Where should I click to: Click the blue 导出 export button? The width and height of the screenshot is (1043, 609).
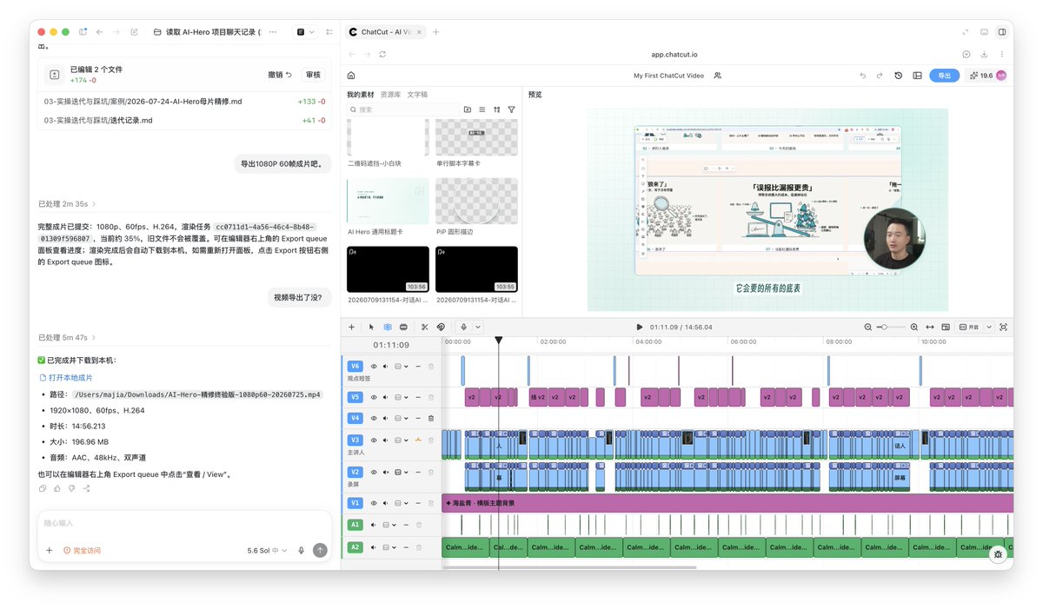(944, 76)
